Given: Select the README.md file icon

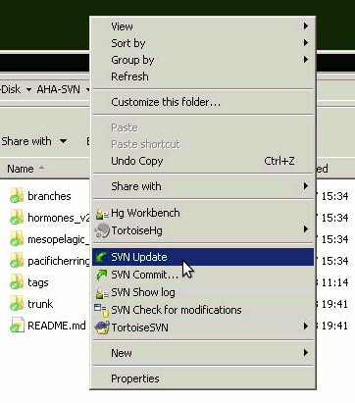Looking at the screenshot, I should pyautogui.click(x=17, y=326).
